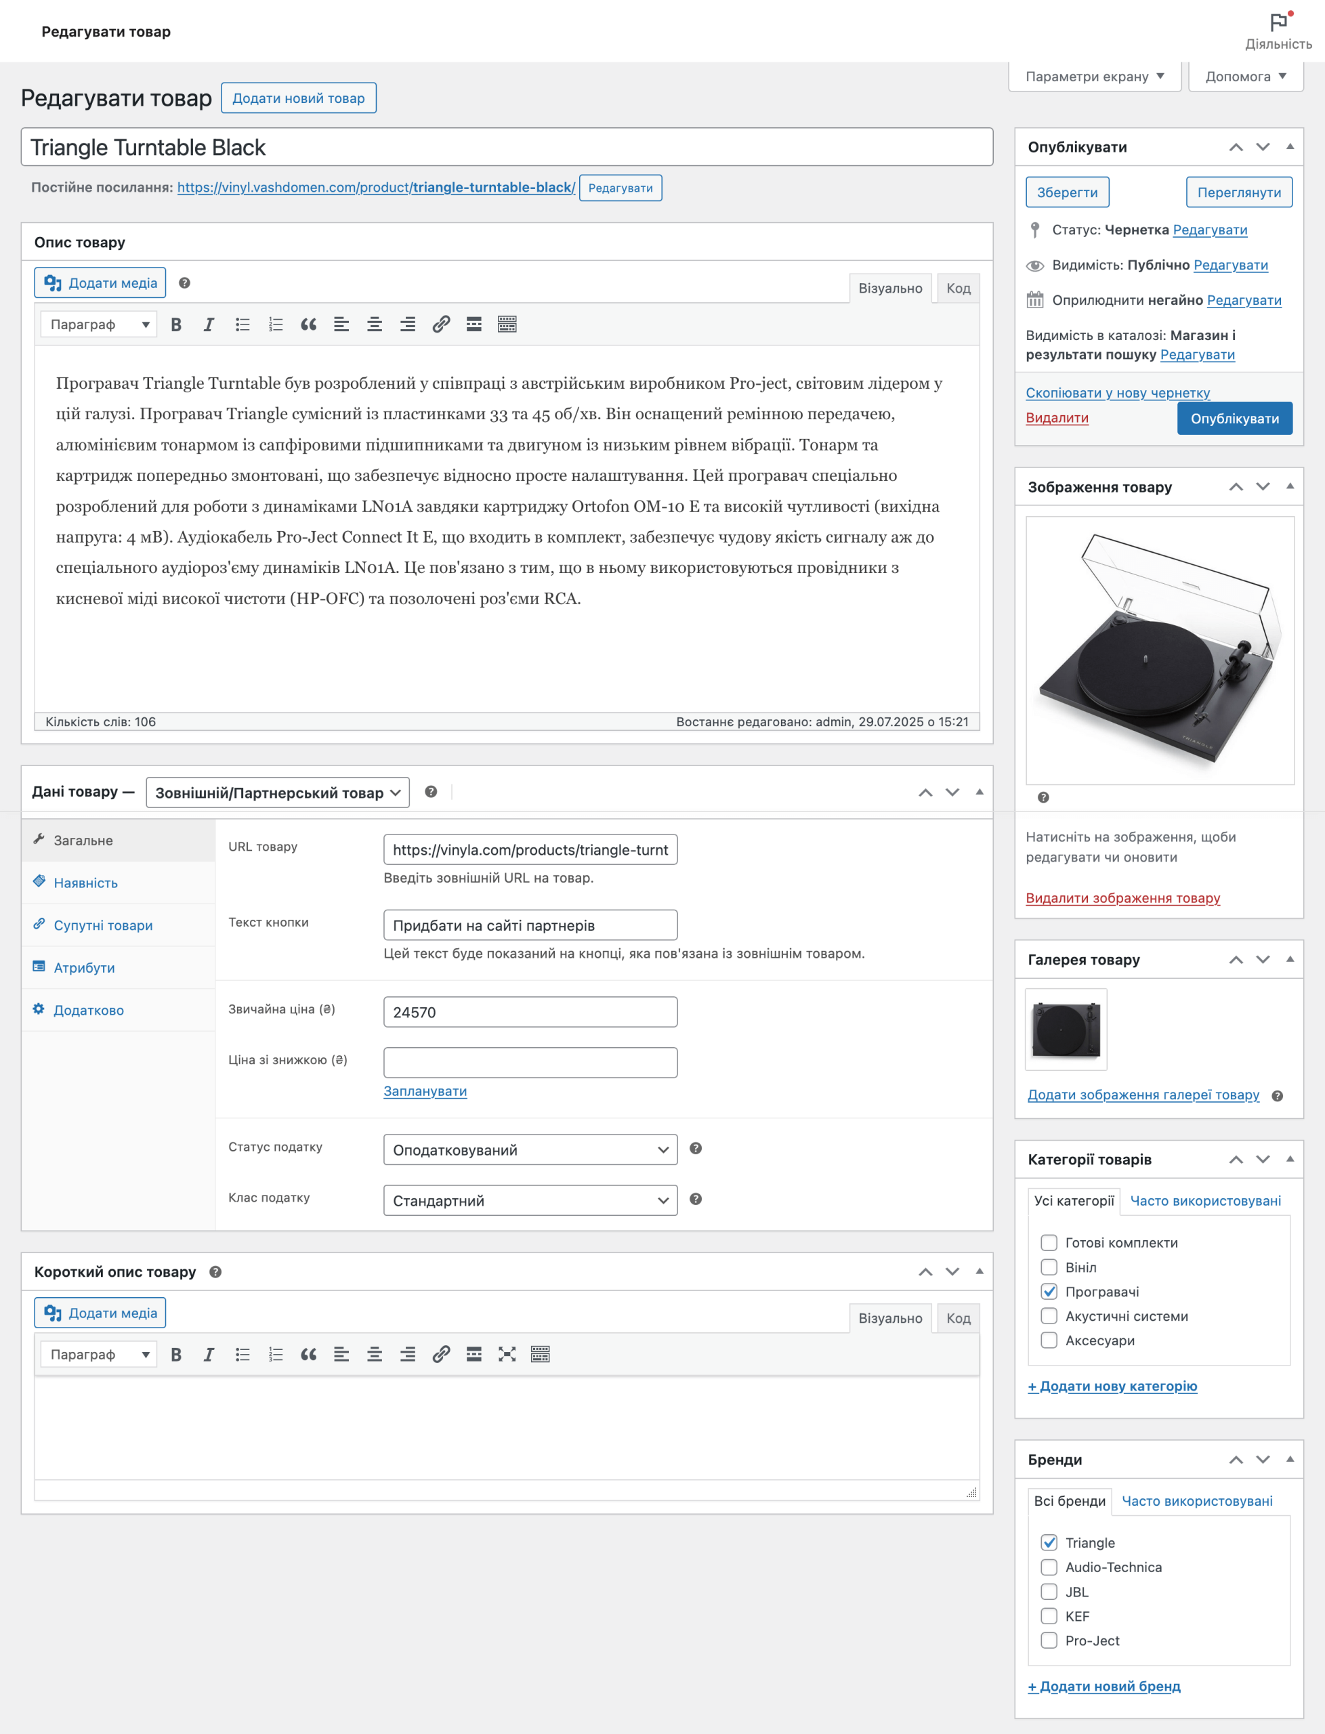Check the Готові комплекти category
This screenshot has width=1325, height=1734.
(1049, 1243)
